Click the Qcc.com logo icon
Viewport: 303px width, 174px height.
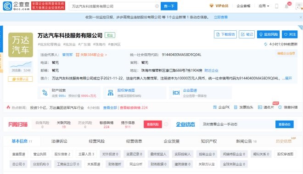pos(7,6)
